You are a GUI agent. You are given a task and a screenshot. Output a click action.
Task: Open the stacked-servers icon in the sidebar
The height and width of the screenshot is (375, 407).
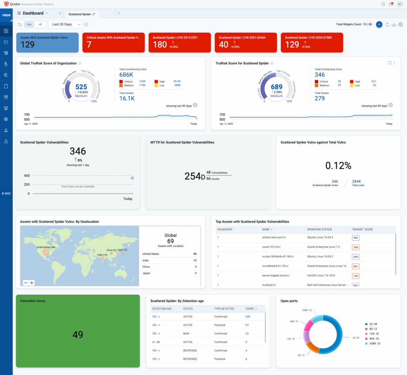pos(6,53)
